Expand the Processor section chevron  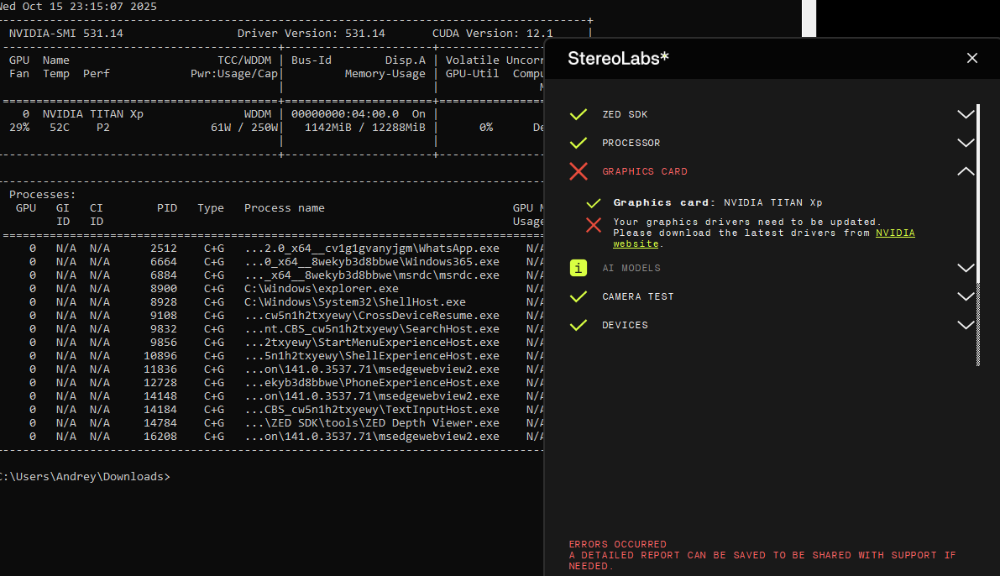[966, 143]
